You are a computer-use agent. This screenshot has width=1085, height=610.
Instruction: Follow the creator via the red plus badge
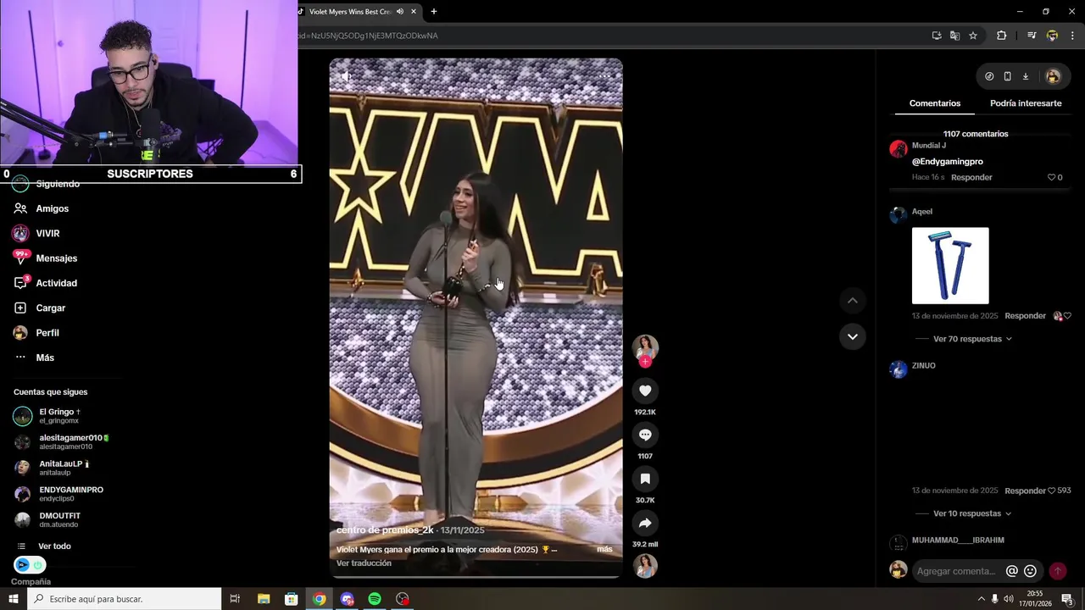point(645,362)
